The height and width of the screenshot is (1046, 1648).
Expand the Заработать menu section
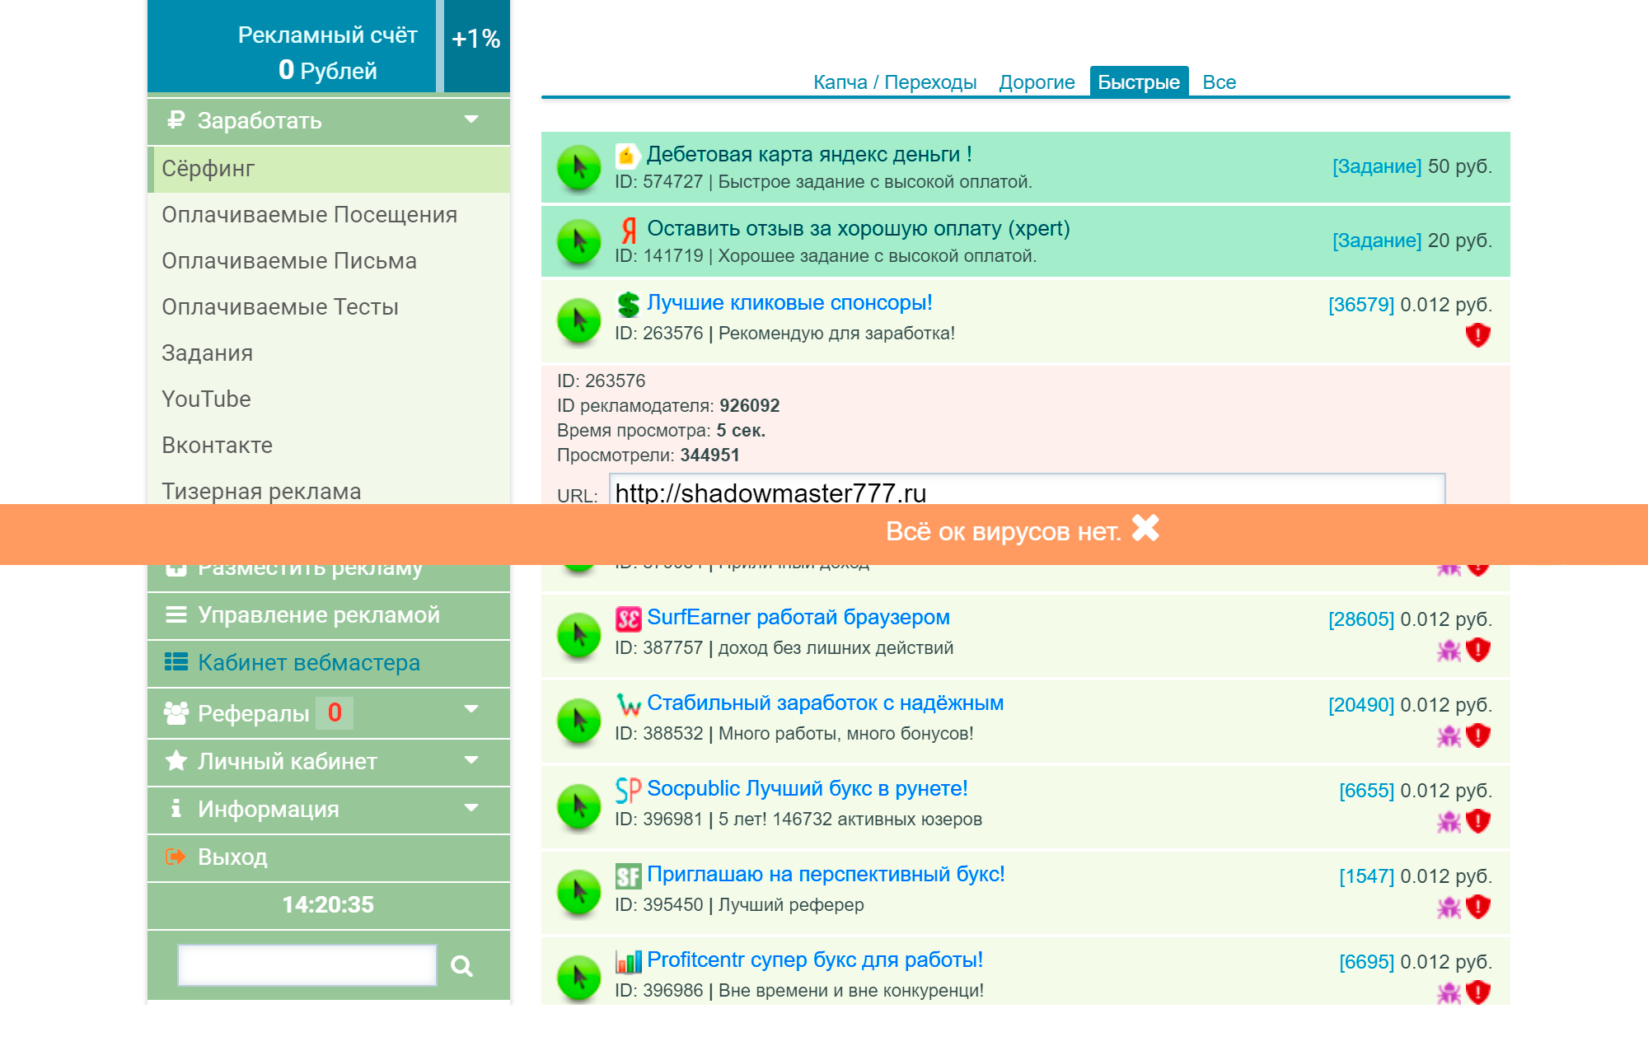point(329,121)
